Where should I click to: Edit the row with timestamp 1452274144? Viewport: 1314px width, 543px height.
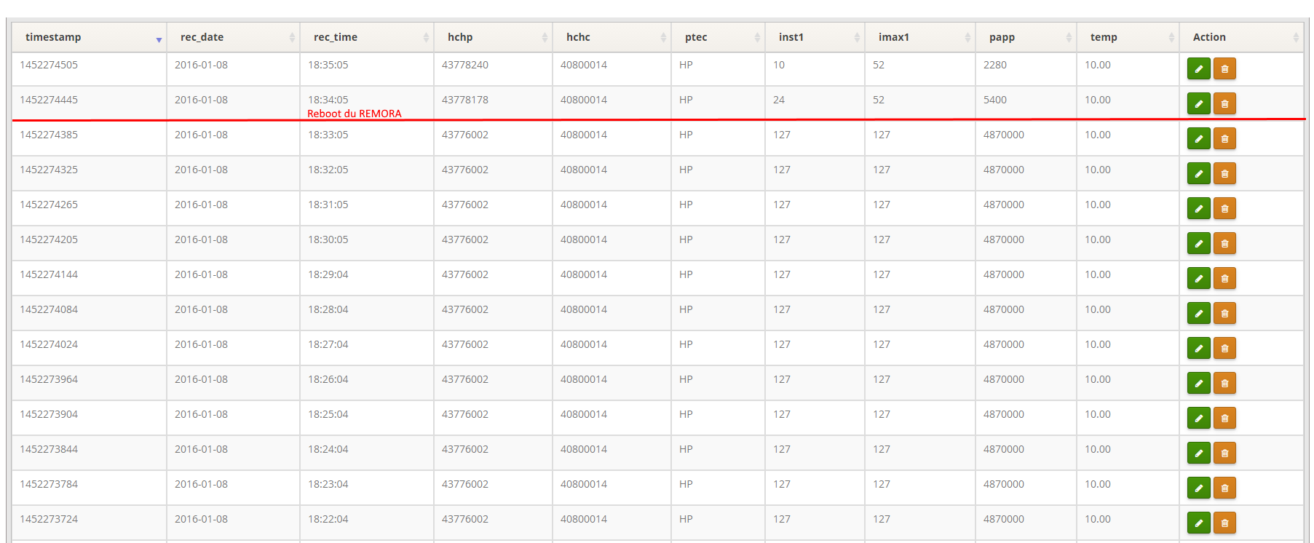tap(1198, 278)
